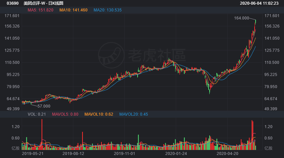
Task: Click the Tiger community watermark logo icon
Action: point(111,55)
